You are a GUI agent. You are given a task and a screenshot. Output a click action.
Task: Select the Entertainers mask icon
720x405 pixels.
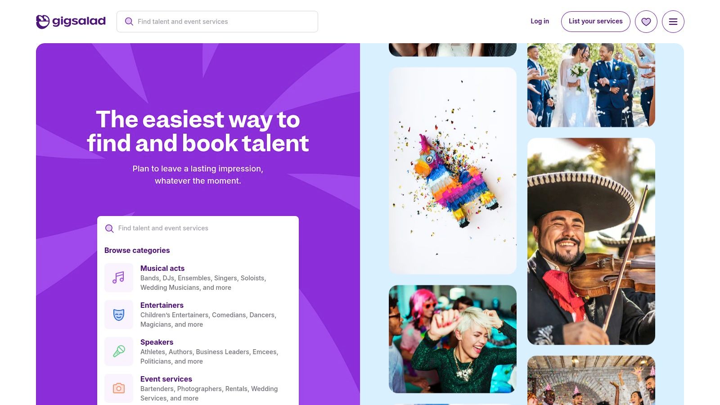click(119, 315)
